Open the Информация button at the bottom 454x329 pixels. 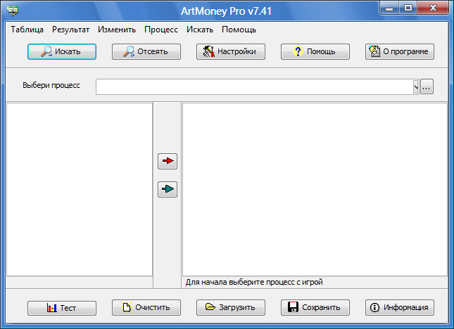click(400, 307)
